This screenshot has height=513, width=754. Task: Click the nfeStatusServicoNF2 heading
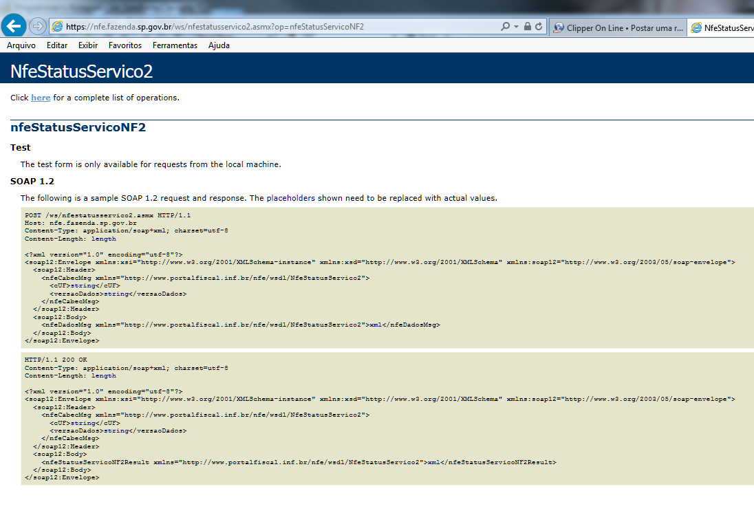coord(78,127)
